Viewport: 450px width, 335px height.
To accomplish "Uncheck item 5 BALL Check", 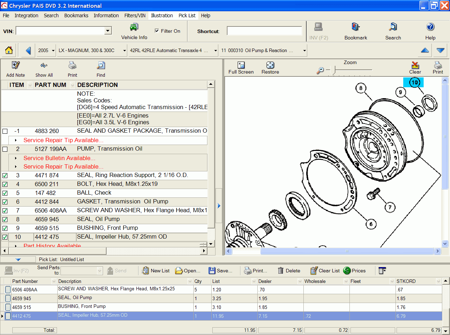I will point(5,193).
